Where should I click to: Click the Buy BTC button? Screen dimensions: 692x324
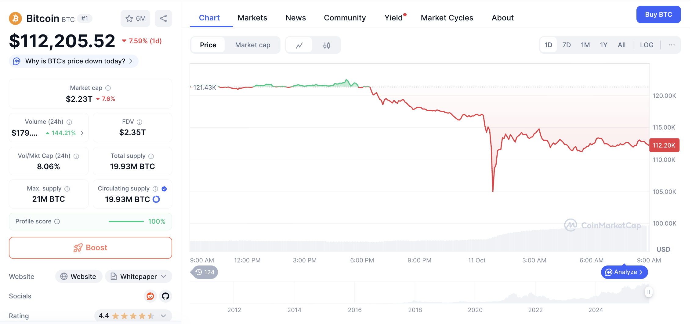pyautogui.click(x=658, y=15)
